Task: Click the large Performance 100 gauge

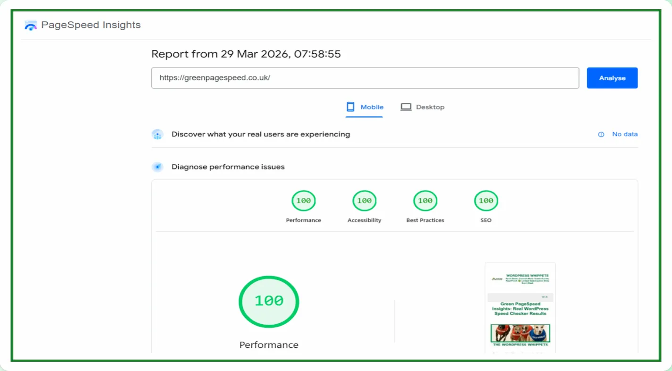Action: tap(269, 301)
